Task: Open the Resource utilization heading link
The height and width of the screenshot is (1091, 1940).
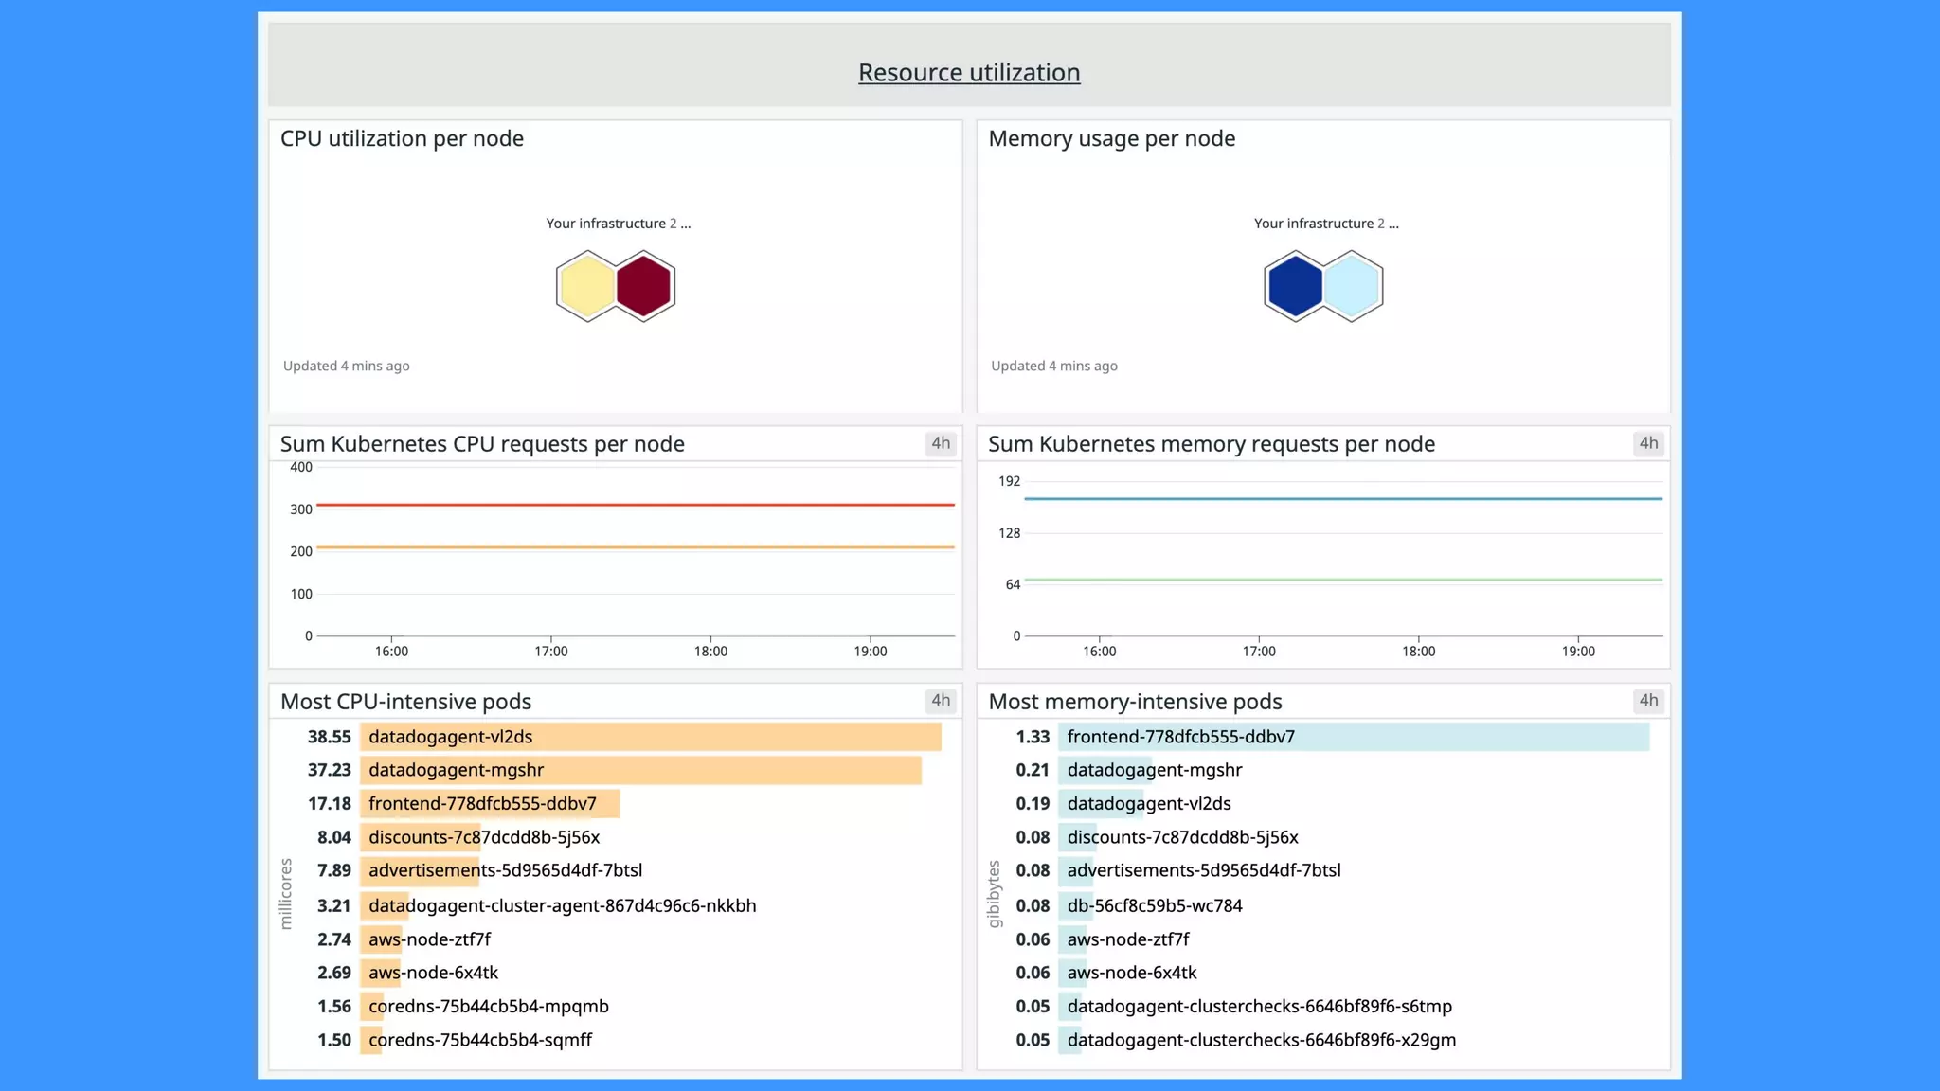Action: coord(969,73)
